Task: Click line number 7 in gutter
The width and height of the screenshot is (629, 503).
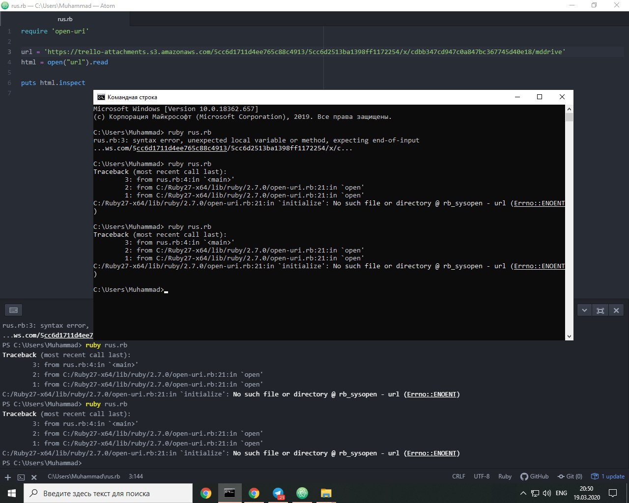Action: [9, 93]
